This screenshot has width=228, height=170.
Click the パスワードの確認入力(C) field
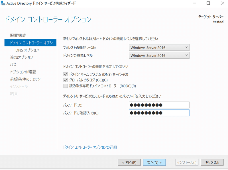(x=159, y=113)
